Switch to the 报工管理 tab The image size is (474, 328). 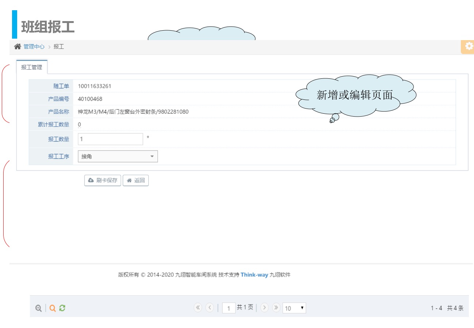32,67
